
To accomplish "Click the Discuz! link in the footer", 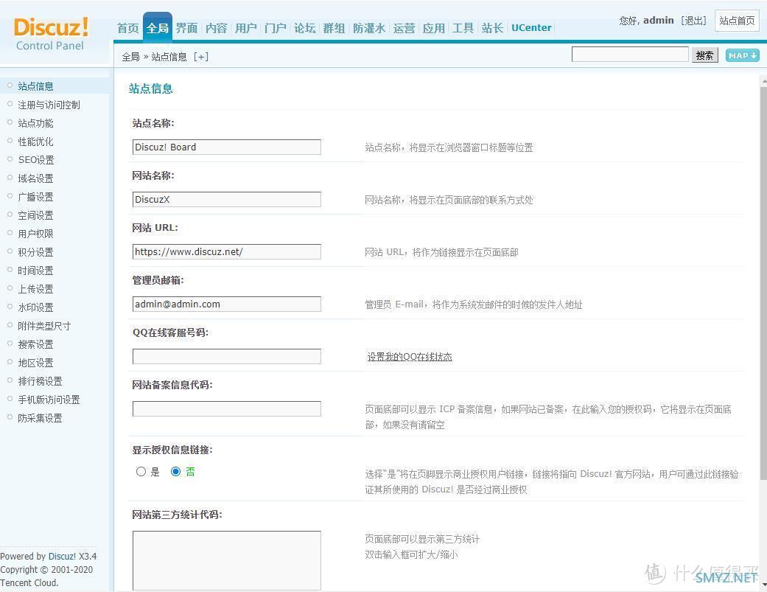I will pos(62,557).
